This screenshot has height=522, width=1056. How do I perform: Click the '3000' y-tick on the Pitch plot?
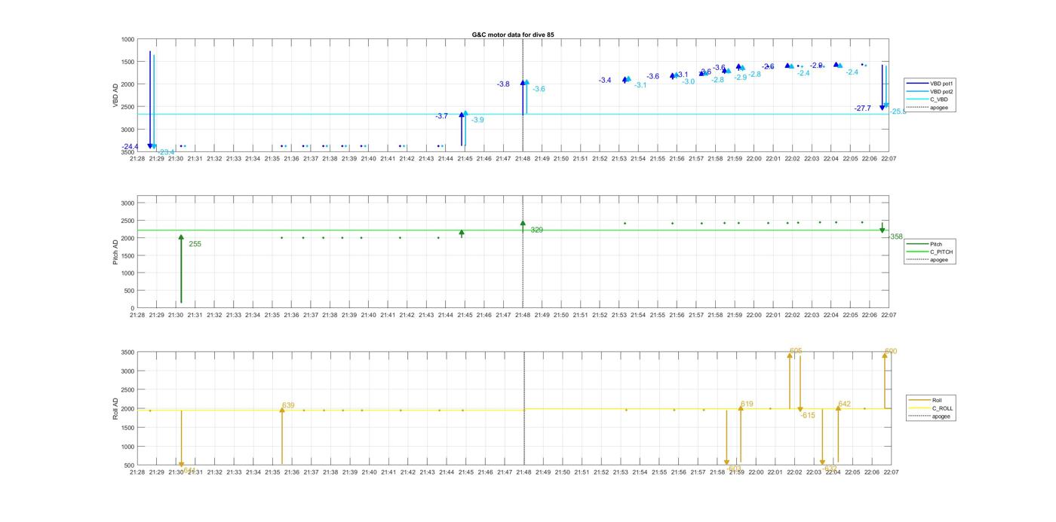[x=127, y=203]
